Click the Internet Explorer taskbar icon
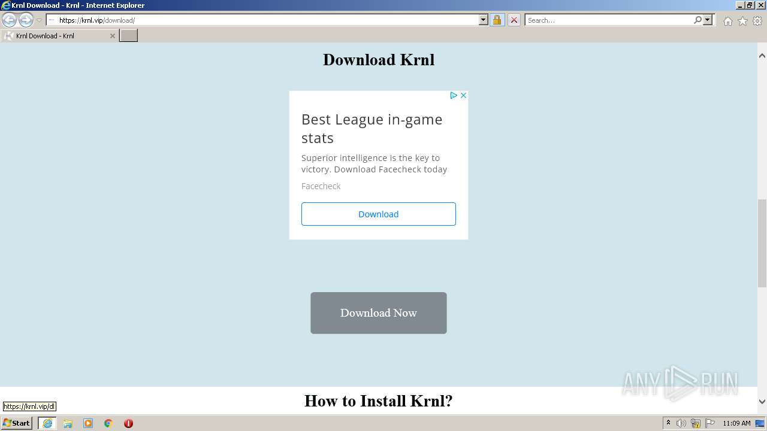This screenshot has height=431, width=767. 47,423
